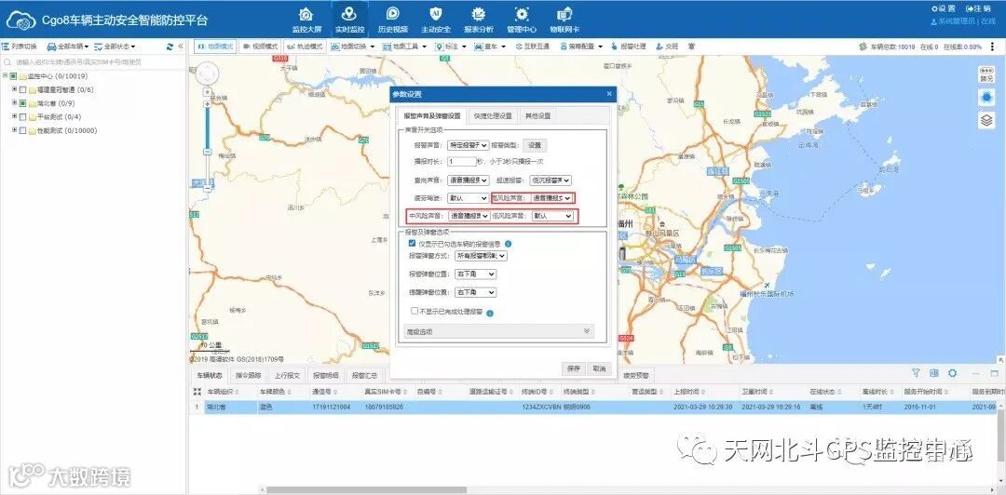Viewport: 1006px width, 495px height.
Task: Switch to 地图模式 view
Action: click(215, 47)
